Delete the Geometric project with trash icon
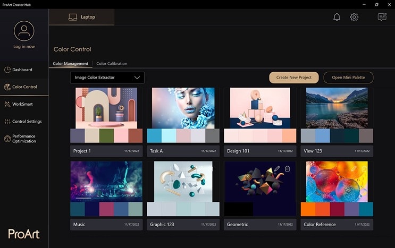Viewport: 395px width, 248px height. coord(288,168)
